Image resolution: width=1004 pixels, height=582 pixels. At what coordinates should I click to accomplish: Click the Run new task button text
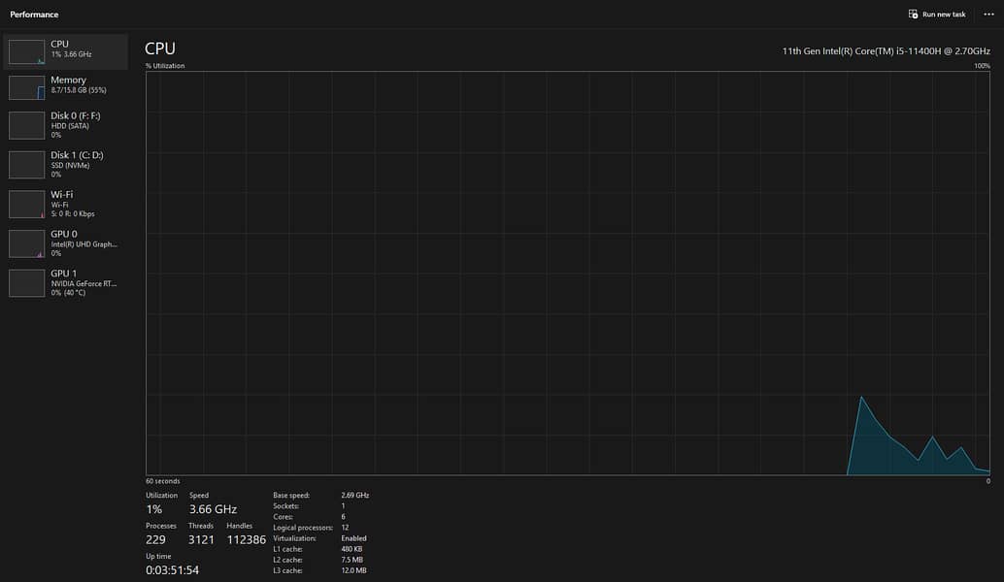tap(944, 15)
